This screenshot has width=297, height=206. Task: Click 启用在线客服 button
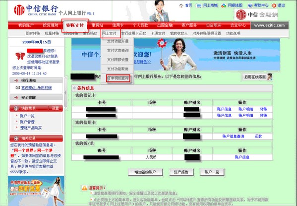257,77
